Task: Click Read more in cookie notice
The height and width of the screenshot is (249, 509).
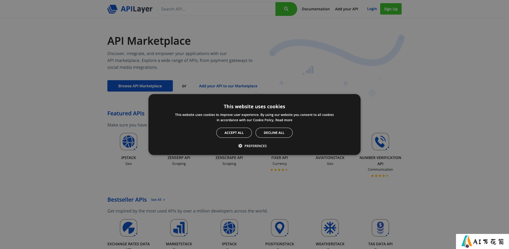Action: [284, 120]
